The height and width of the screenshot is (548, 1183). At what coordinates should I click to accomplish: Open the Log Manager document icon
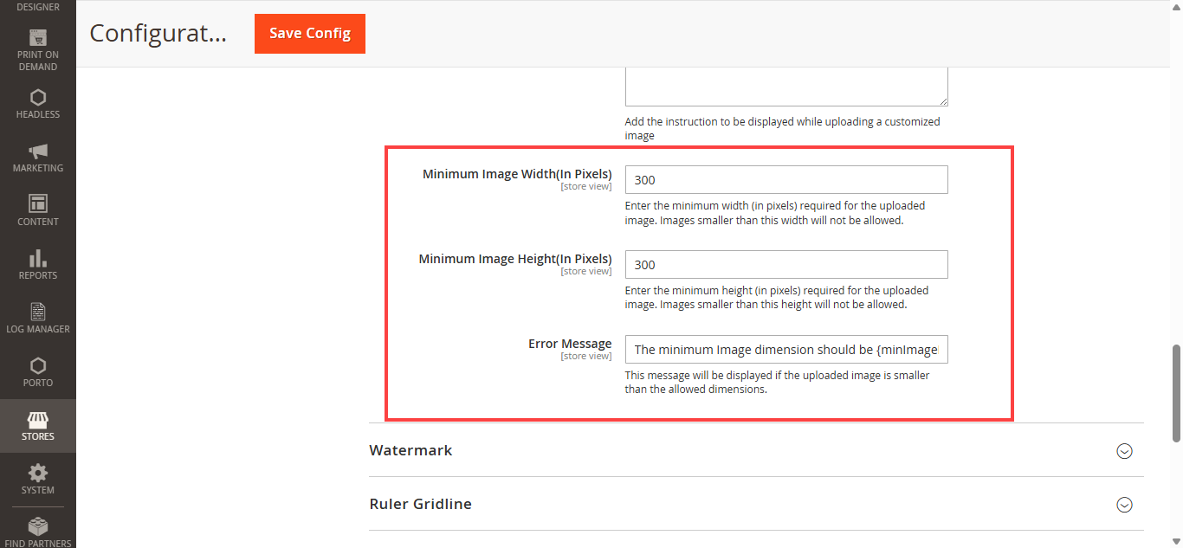[38, 312]
